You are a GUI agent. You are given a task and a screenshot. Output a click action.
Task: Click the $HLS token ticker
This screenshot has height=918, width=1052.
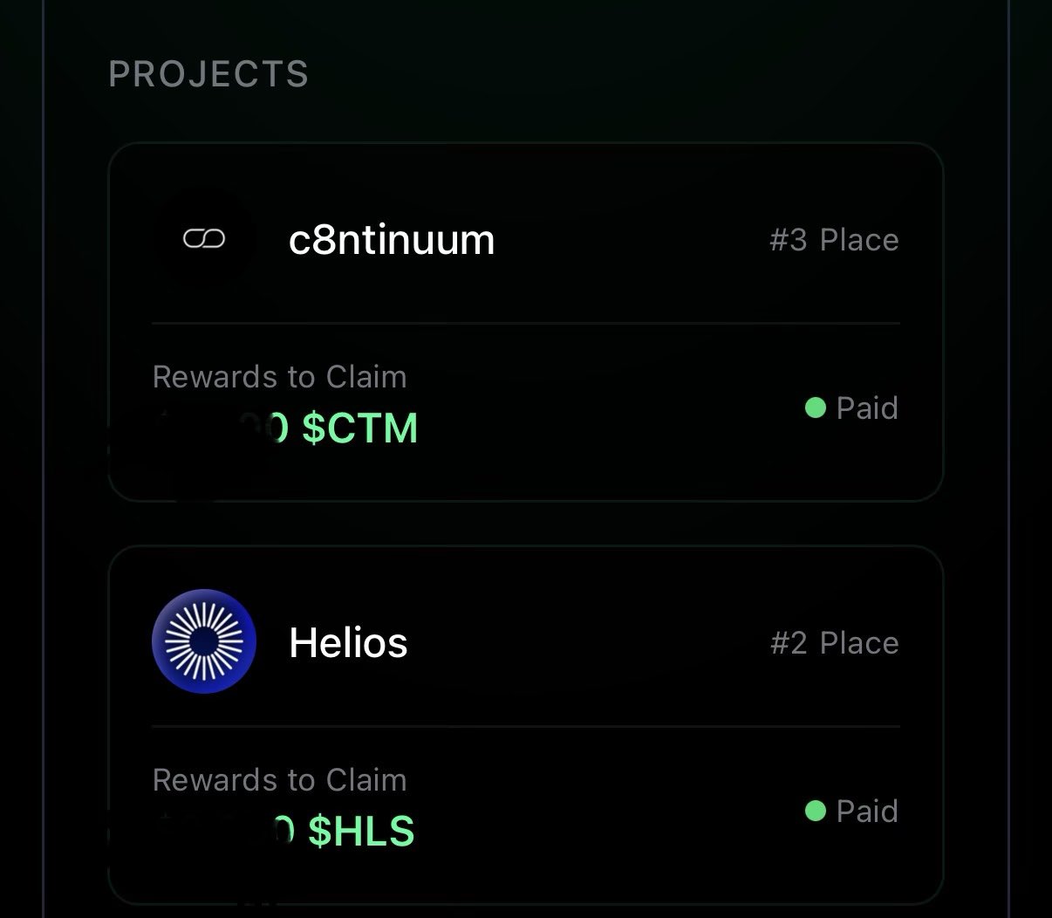[361, 832]
